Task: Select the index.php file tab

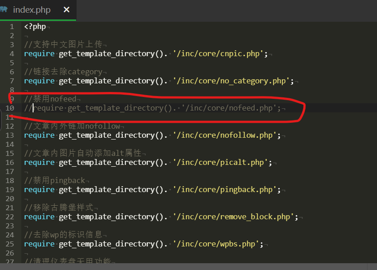Action: point(32,10)
